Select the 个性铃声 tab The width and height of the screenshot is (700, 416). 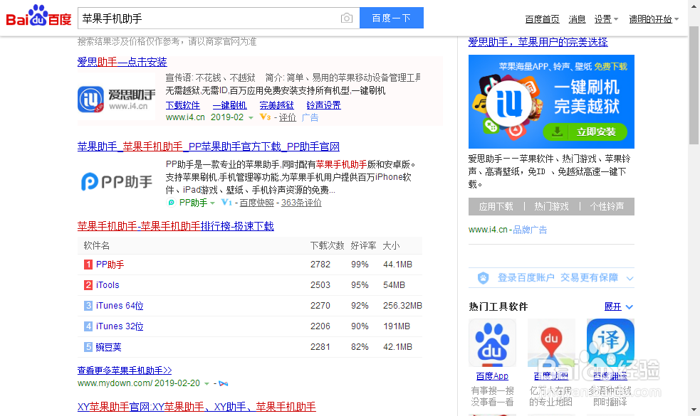point(607,206)
